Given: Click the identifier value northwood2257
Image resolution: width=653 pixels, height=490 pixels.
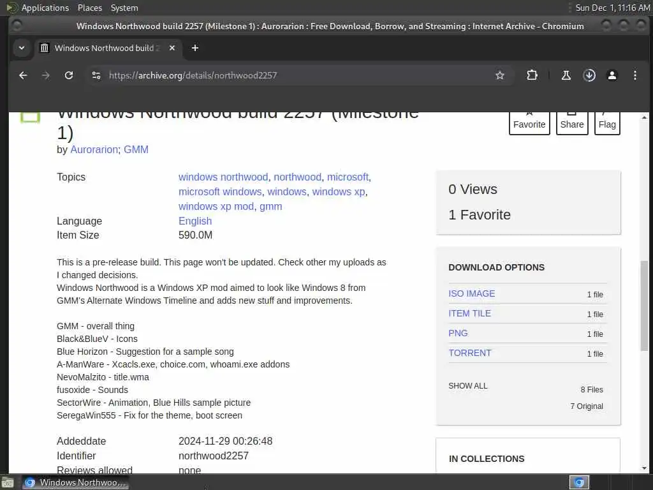Looking at the screenshot, I should pos(213,456).
